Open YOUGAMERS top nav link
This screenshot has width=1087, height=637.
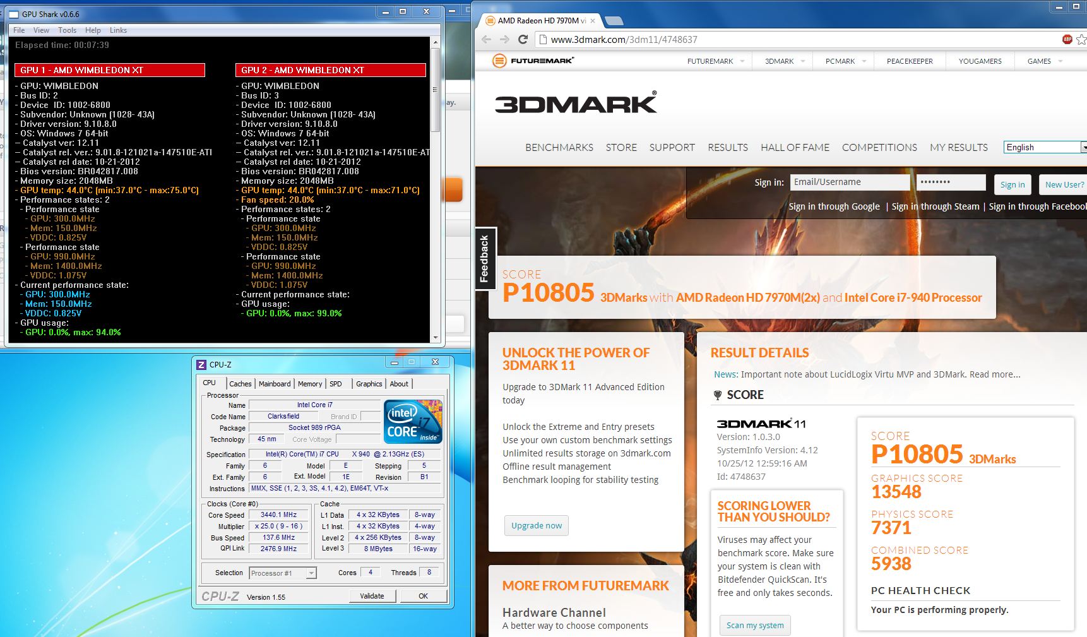pos(980,61)
